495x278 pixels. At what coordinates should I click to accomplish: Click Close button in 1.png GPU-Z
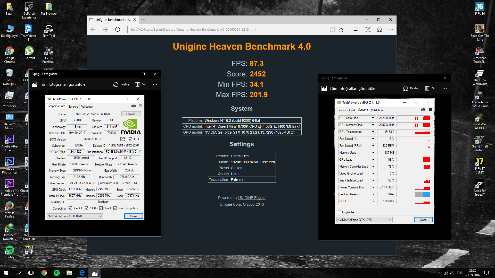(x=423, y=220)
